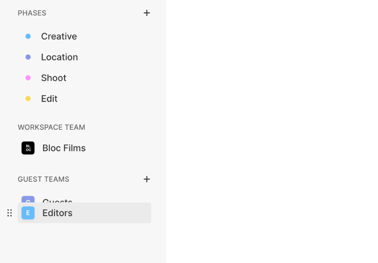The height and width of the screenshot is (263, 378).
Task: Click the Bloc Films logo icon
Action: point(28,148)
